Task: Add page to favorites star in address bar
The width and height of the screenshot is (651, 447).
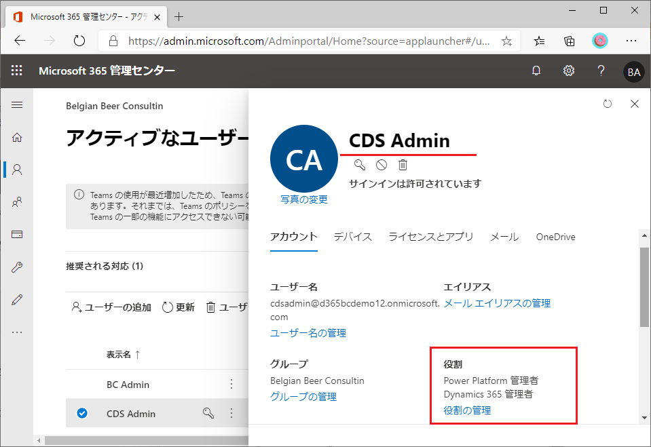Action: [x=506, y=41]
